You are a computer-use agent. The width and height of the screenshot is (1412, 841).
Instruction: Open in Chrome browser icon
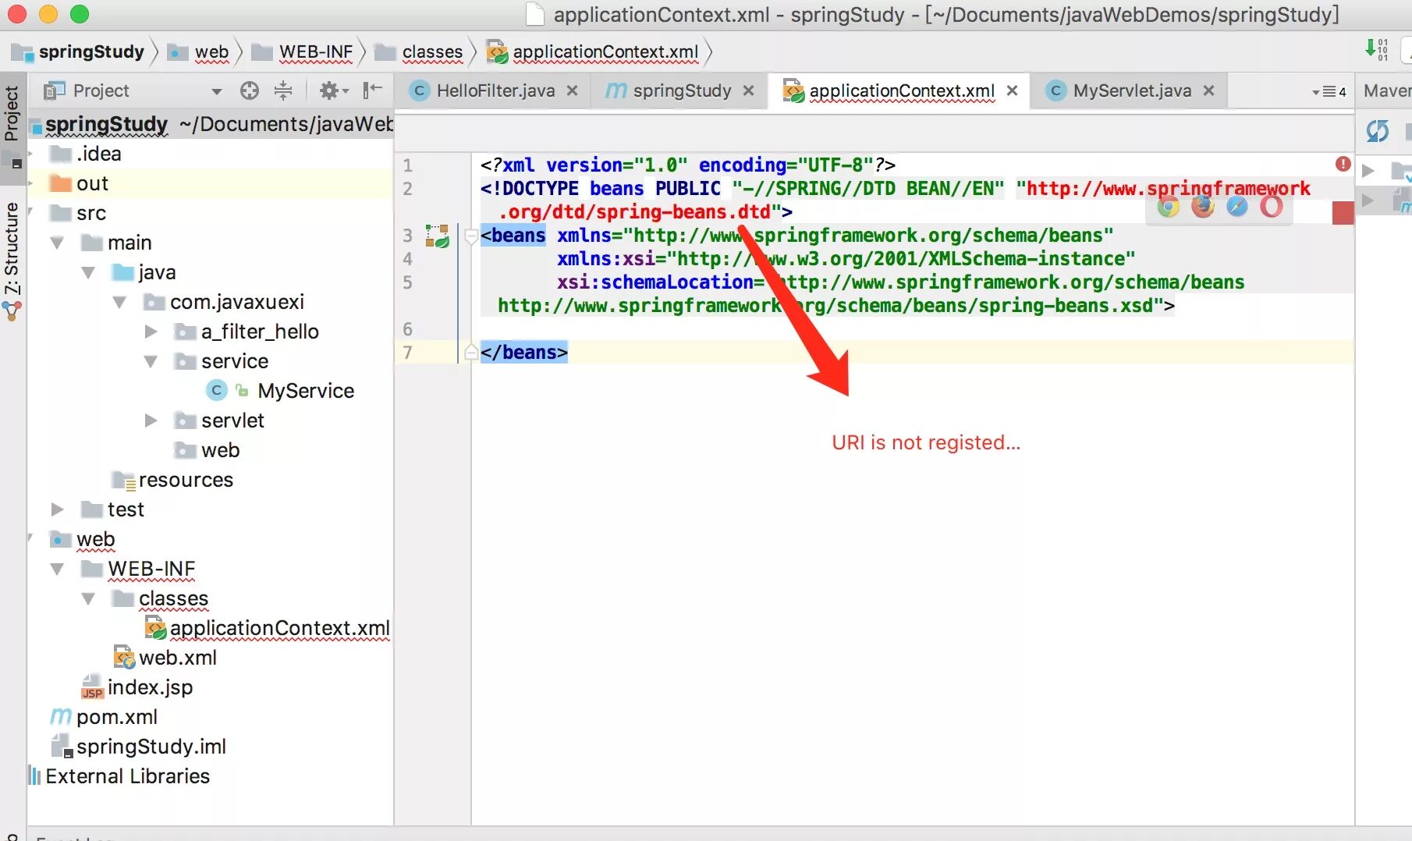[x=1168, y=207]
